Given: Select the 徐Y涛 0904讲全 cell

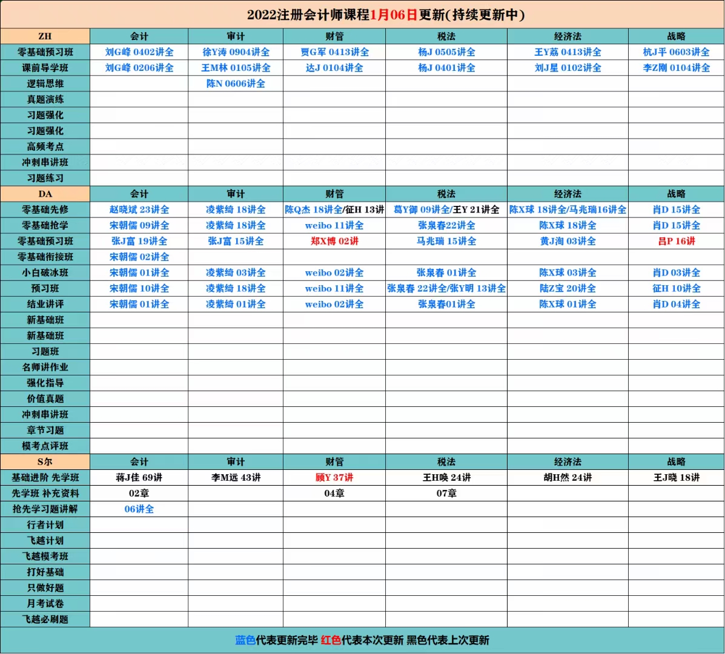Looking at the screenshot, I should tap(236, 52).
